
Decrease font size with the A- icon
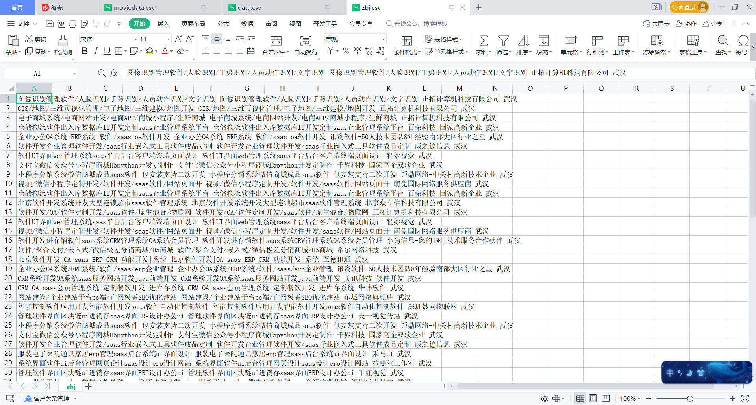(x=190, y=39)
